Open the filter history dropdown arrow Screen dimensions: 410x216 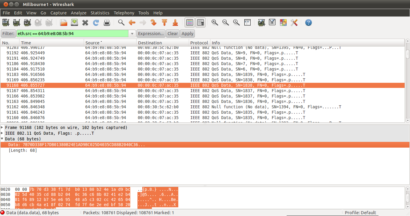click(132, 34)
